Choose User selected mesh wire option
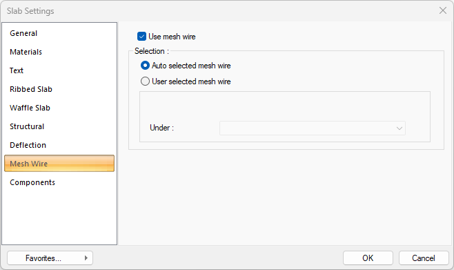Screen dimensions: 454x270 (x=145, y=81)
